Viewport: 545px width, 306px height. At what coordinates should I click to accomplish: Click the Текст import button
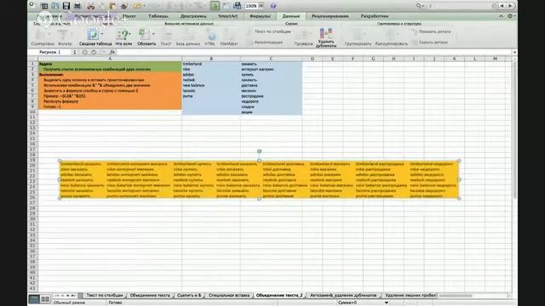click(166, 37)
